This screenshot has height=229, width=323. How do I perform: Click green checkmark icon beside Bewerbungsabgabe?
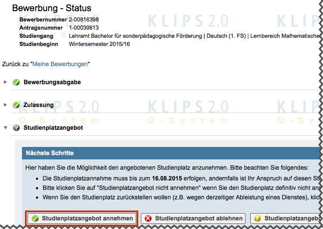[x=16, y=82]
